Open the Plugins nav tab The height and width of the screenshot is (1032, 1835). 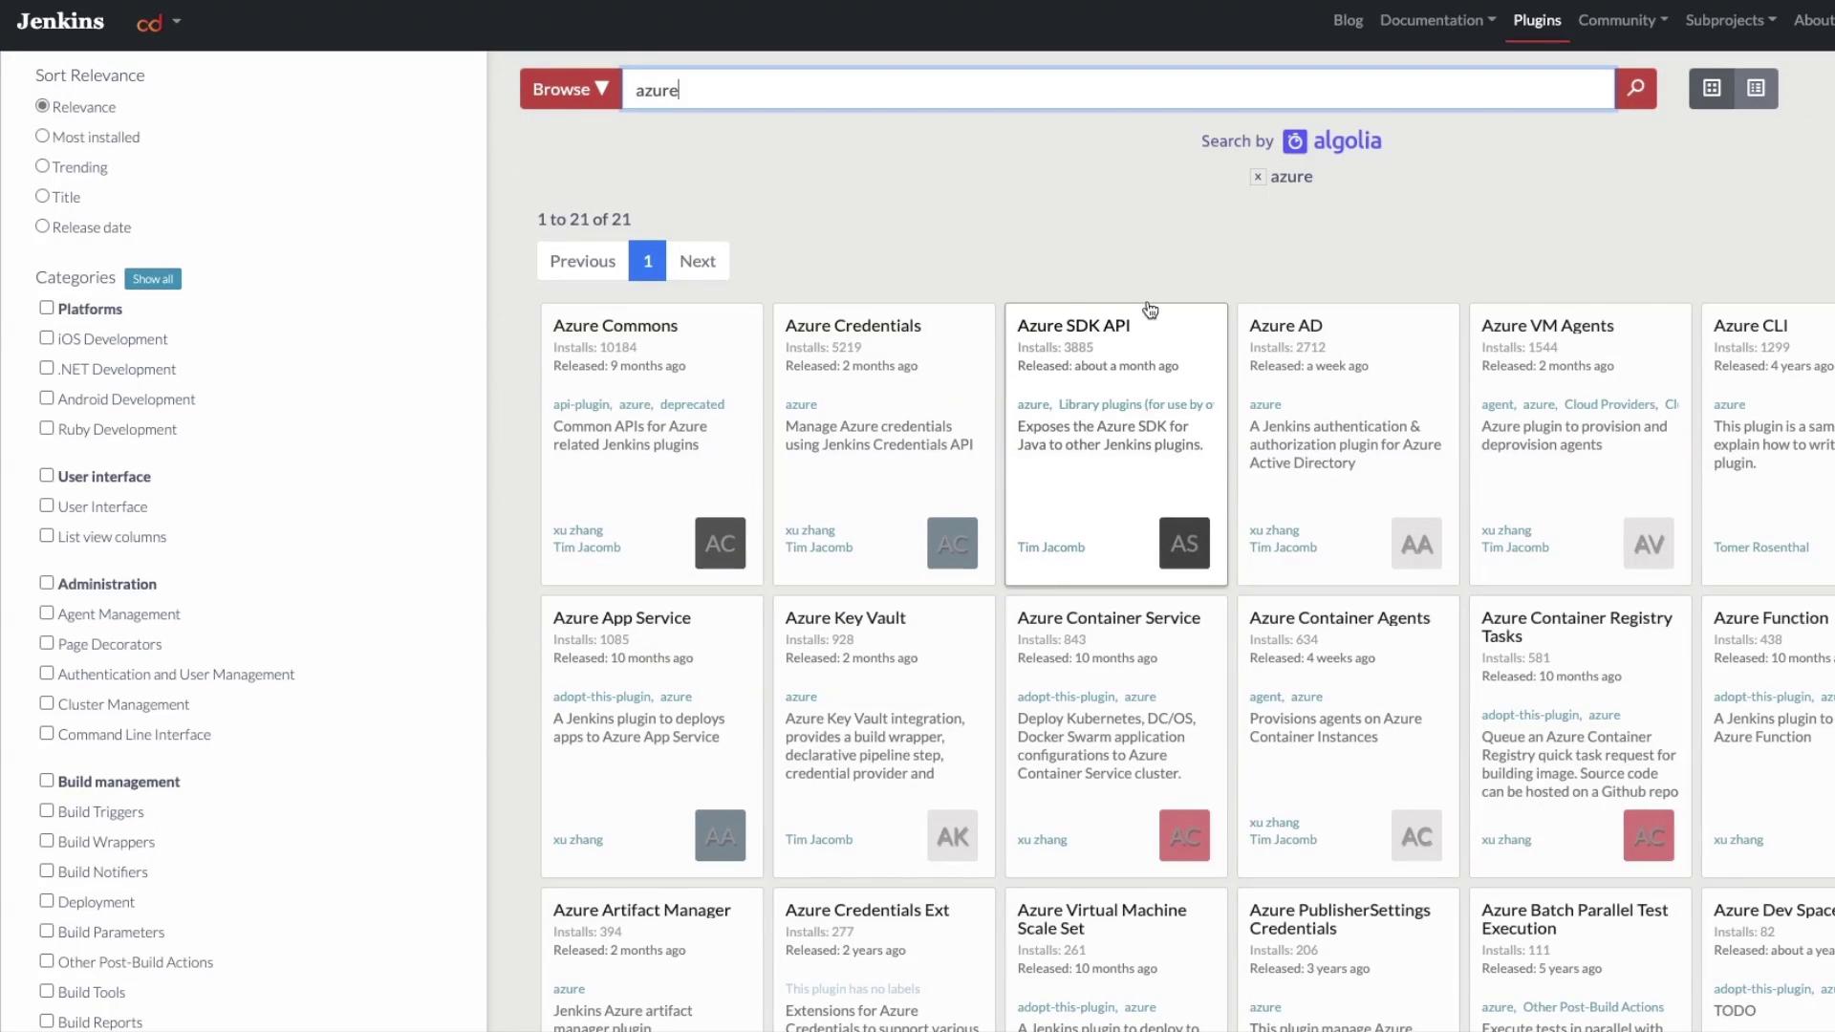coord(1537,20)
